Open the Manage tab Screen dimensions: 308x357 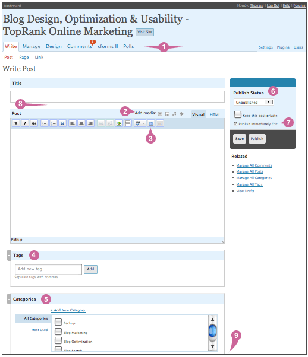point(32,46)
